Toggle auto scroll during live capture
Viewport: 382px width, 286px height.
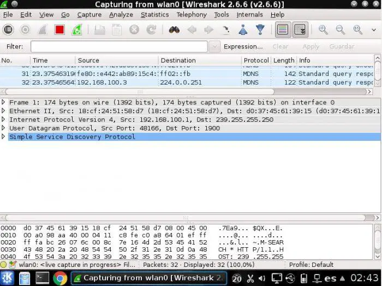[x=300, y=29]
